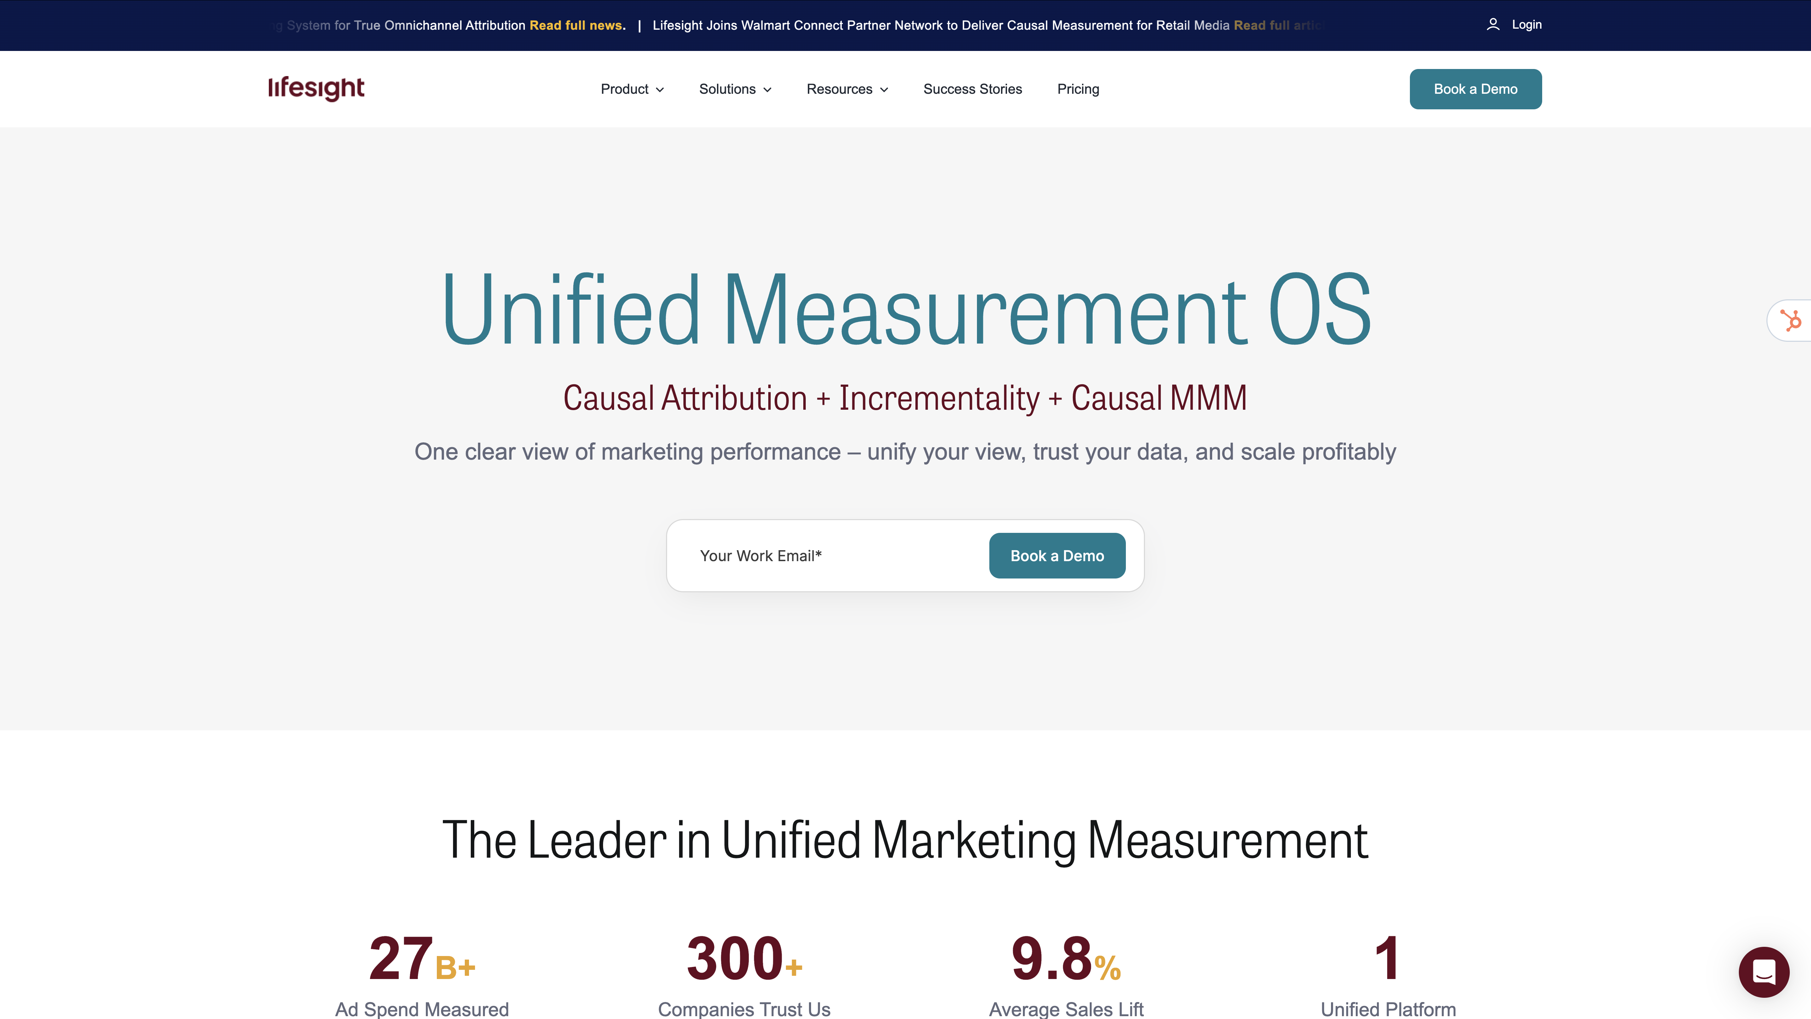
Task: Click the Your Work Email input field
Action: (x=809, y=555)
